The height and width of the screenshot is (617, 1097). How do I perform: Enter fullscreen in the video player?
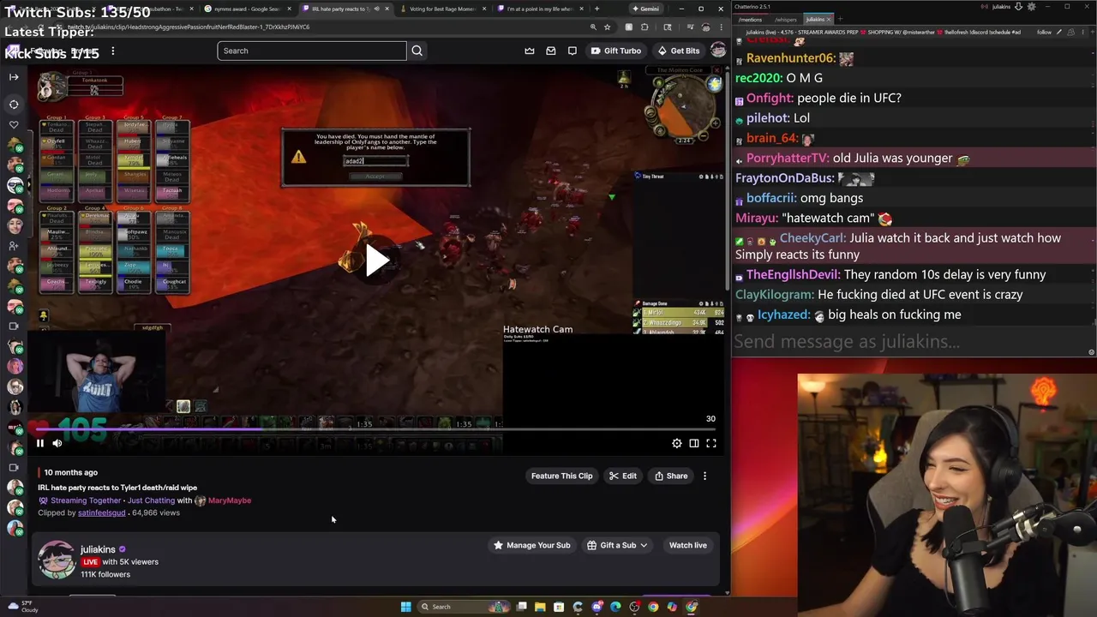click(711, 443)
